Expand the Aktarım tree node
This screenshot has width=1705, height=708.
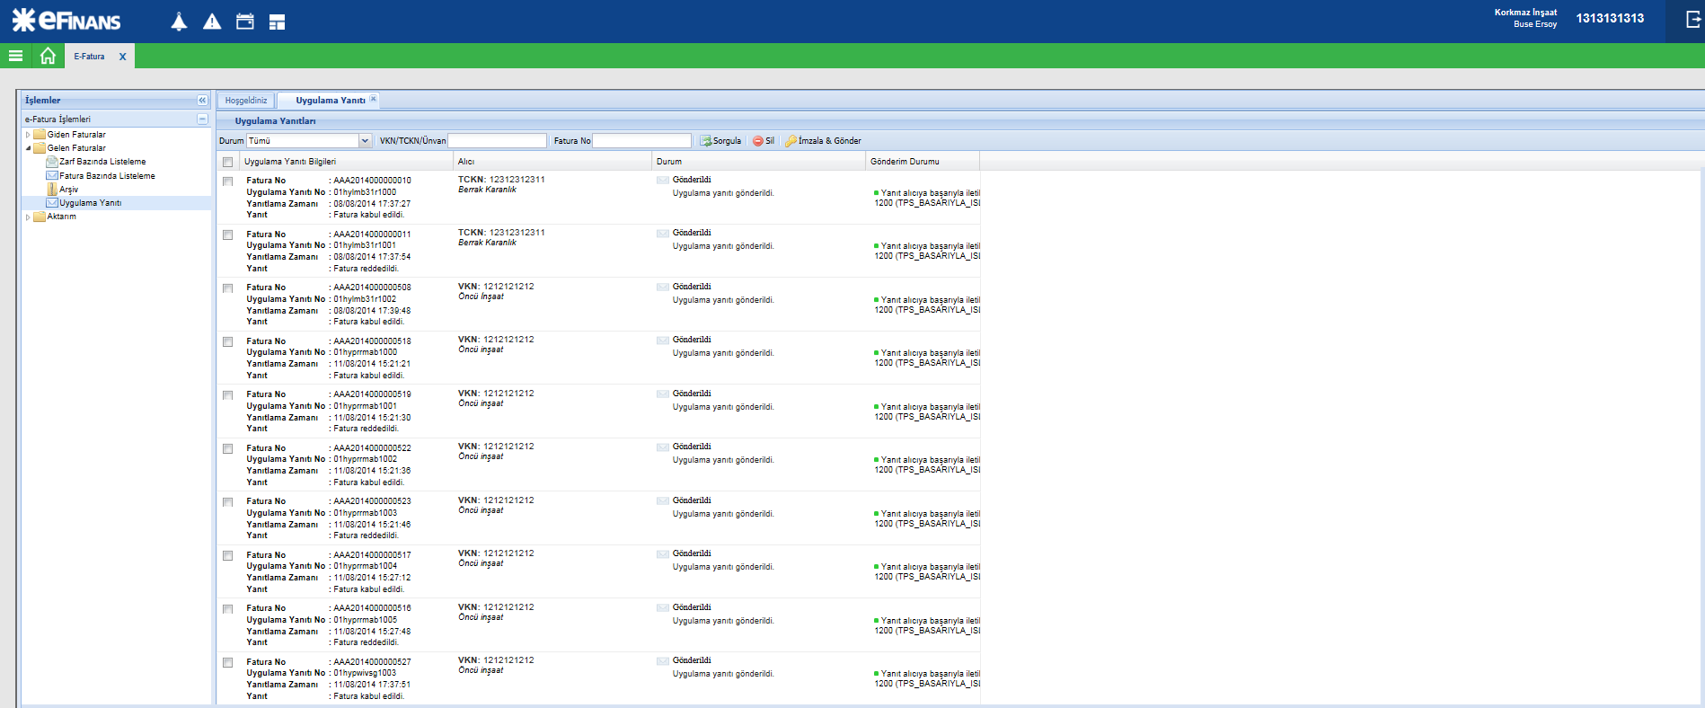[x=28, y=217]
